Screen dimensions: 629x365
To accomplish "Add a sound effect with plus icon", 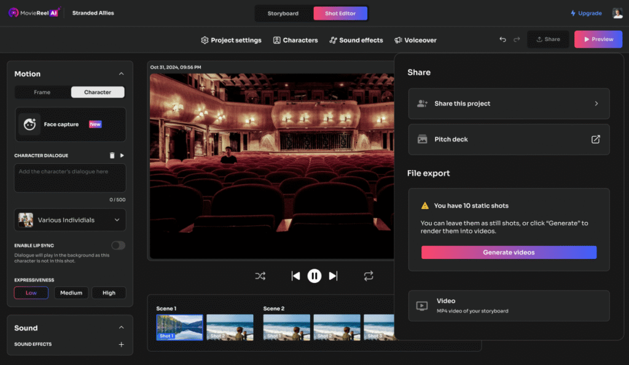I will [121, 345].
